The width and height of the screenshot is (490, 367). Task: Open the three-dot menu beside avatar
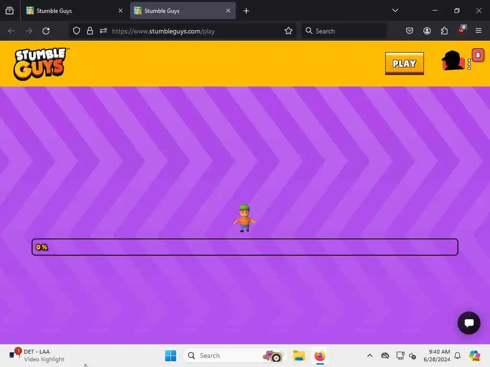coord(469,65)
